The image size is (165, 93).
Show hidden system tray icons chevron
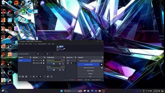click(x=137, y=91)
